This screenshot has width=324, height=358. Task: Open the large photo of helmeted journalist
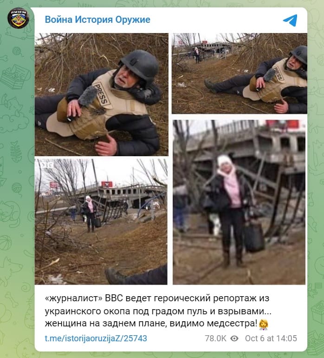[x=102, y=94]
